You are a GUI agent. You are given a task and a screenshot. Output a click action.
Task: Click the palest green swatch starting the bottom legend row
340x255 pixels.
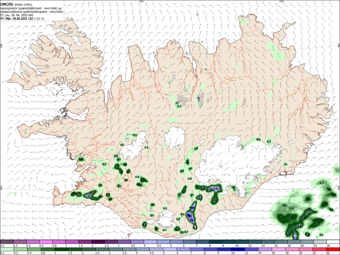[7, 249]
